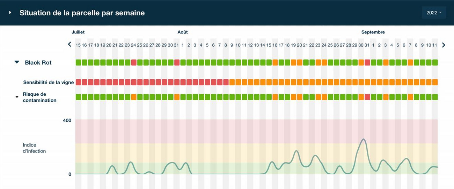Screen dimensions: 454x189
Task: Click the red Black Rot square for July 31
Action: tap(177, 63)
